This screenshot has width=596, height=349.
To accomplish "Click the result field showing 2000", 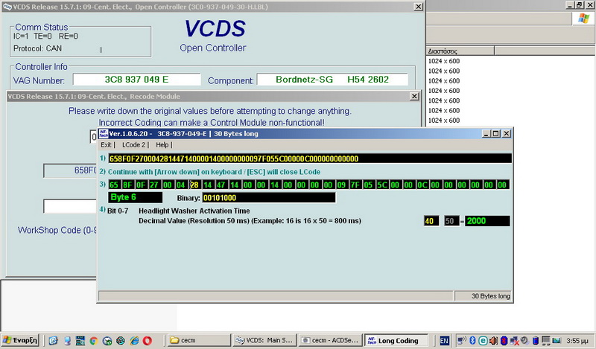I will 487,221.
